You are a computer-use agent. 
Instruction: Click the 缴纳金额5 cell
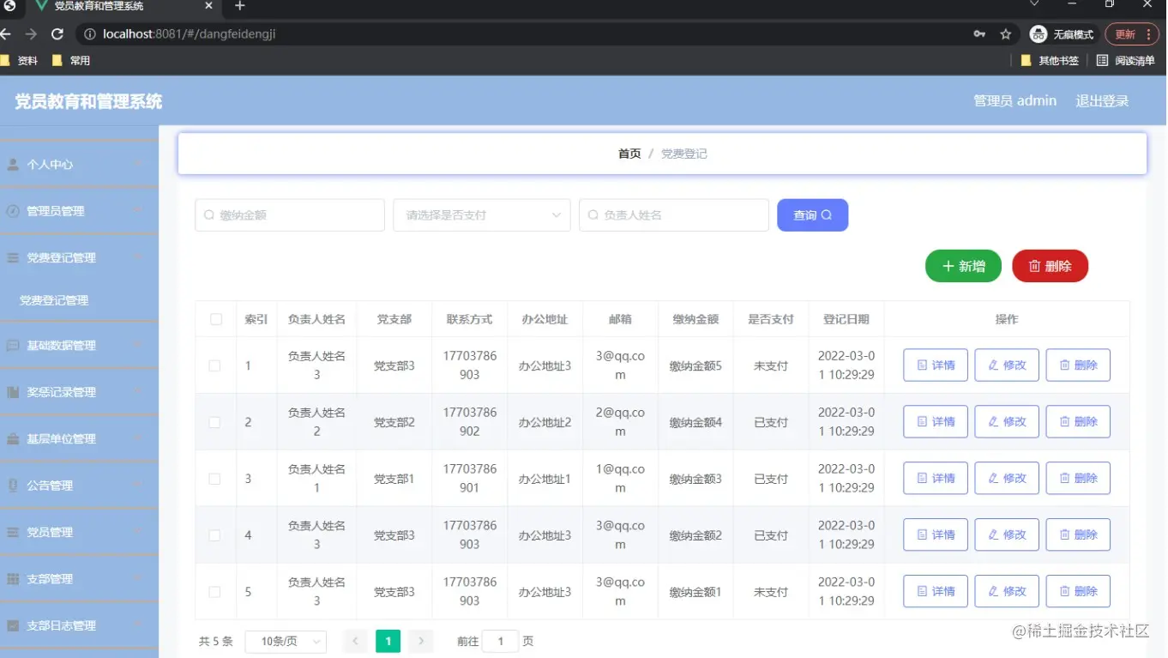point(695,365)
